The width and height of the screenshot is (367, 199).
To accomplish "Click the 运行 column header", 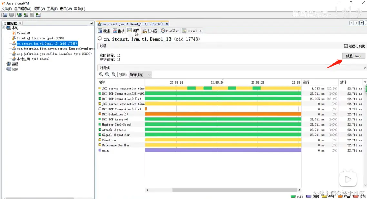I will (x=320, y=82).
